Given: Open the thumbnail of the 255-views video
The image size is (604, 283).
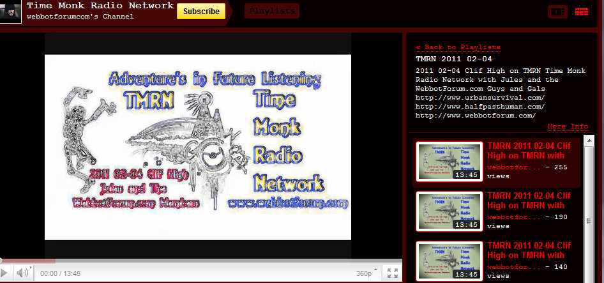Looking at the screenshot, I should 449,161.
